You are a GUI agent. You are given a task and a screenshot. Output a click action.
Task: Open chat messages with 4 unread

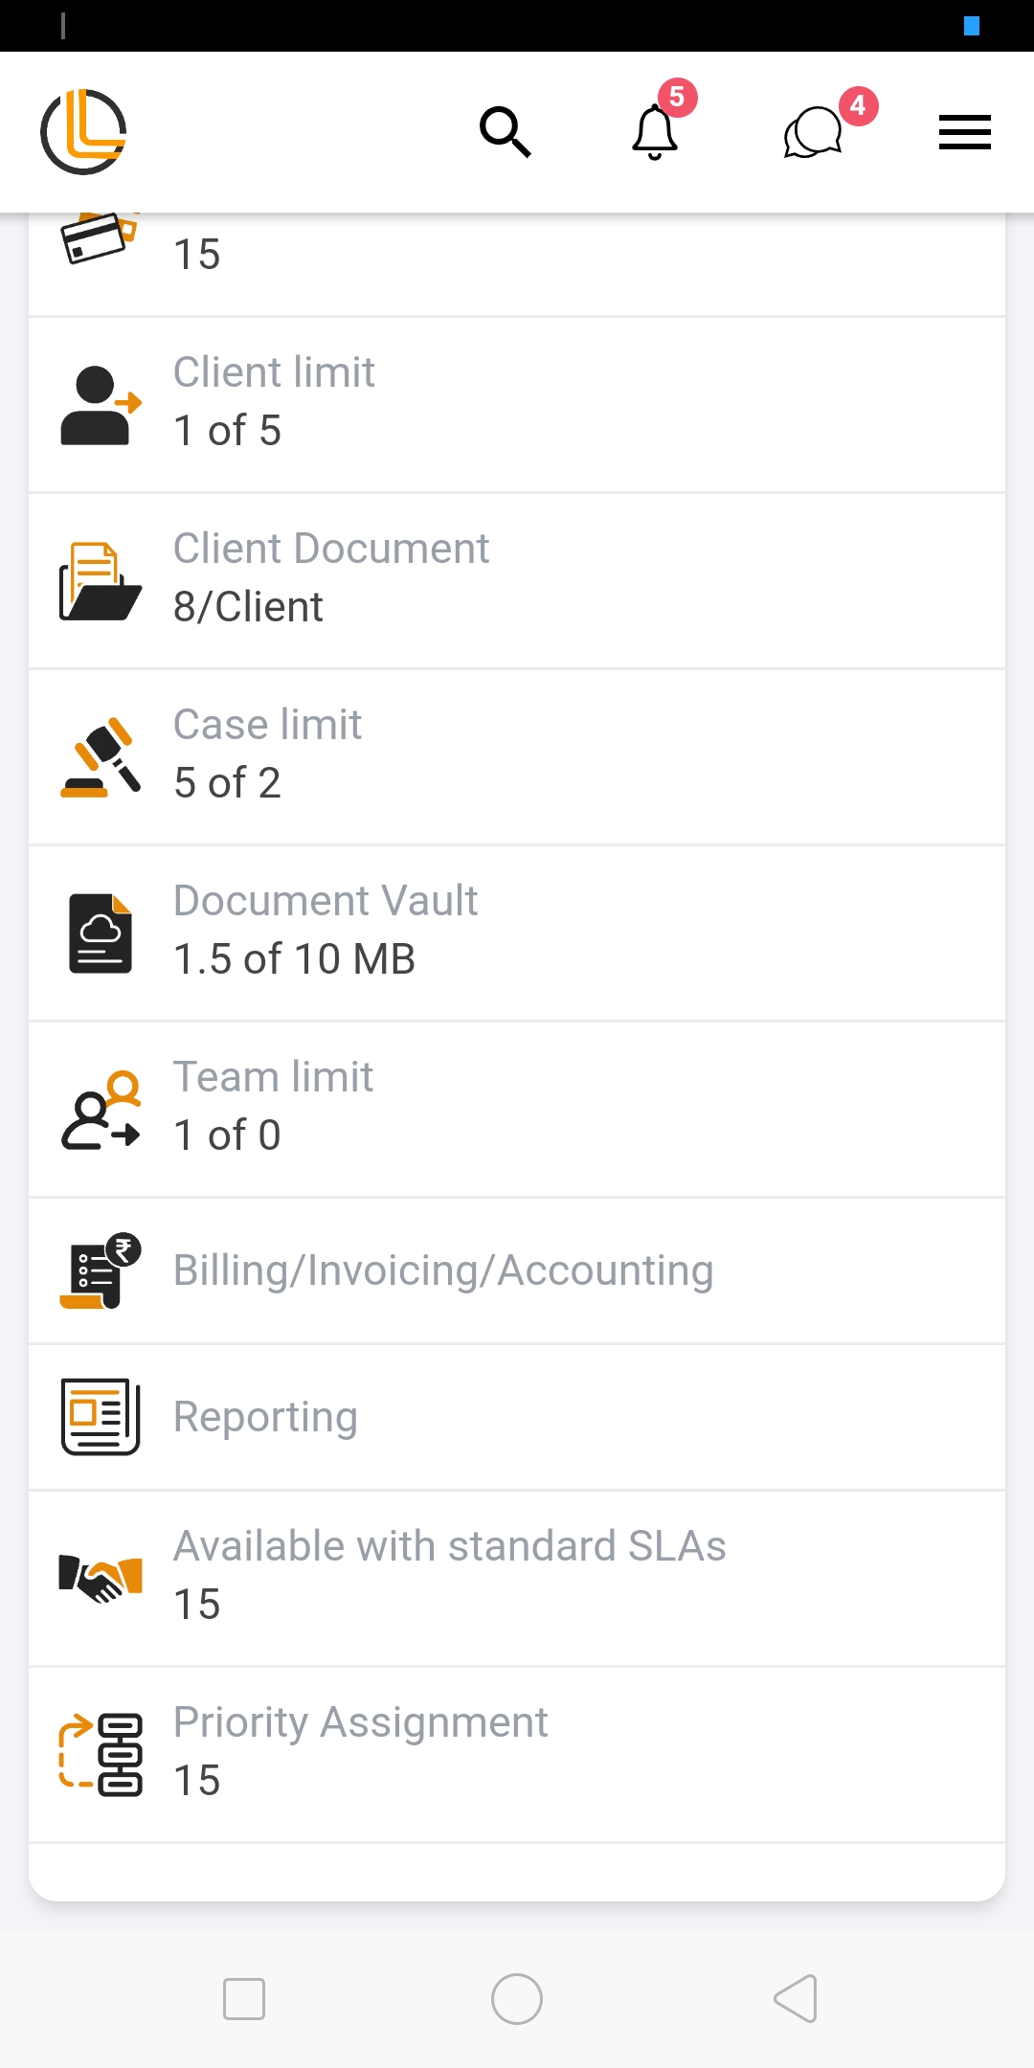[814, 132]
